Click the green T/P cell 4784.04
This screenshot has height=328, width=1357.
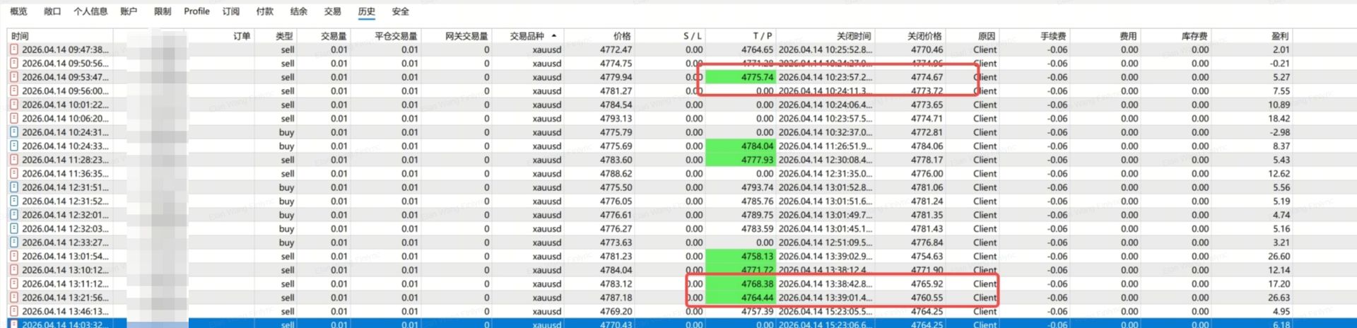click(x=740, y=146)
